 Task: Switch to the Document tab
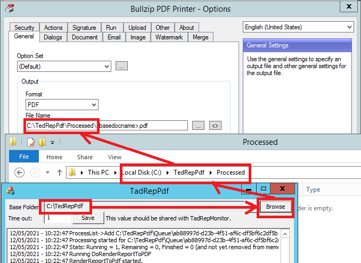pyautogui.click(x=85, y=37)
